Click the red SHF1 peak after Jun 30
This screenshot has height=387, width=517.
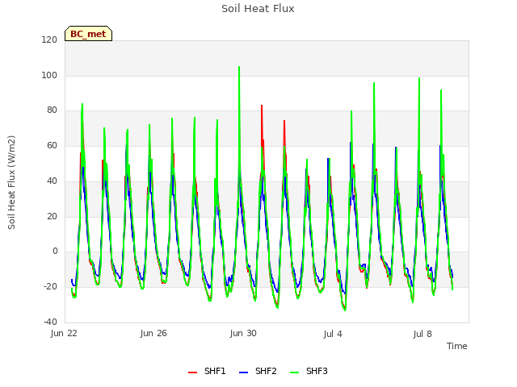point(262,106)
